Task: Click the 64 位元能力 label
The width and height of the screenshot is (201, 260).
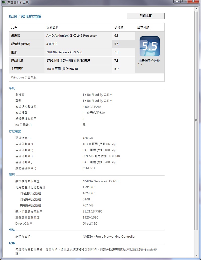Action: click(24, 125)
